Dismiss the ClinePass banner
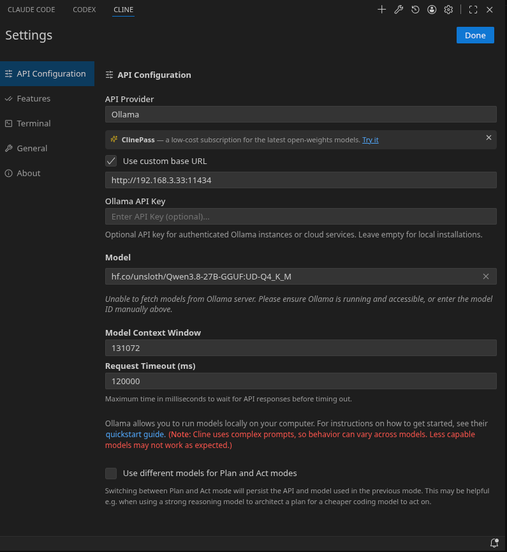The height and width of the screenshot is (552, 507). (489, 138)
